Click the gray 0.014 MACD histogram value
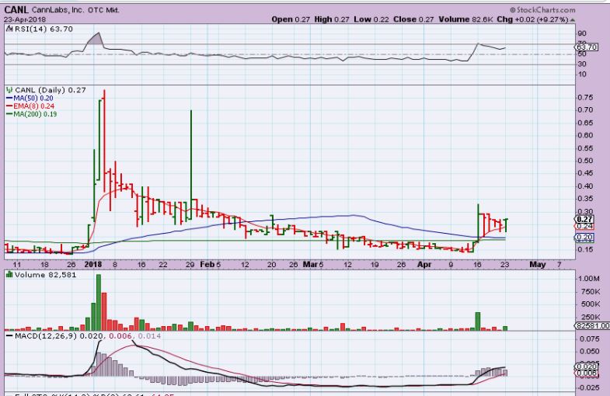 149,335
